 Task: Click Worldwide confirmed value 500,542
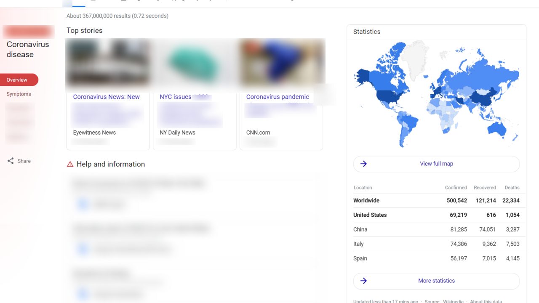457,201
